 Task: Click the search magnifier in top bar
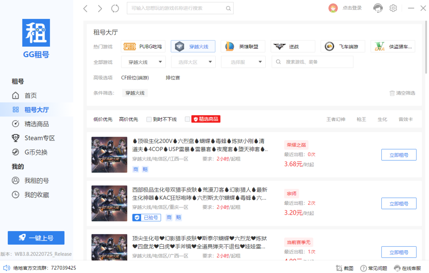(x=228, y=8)
